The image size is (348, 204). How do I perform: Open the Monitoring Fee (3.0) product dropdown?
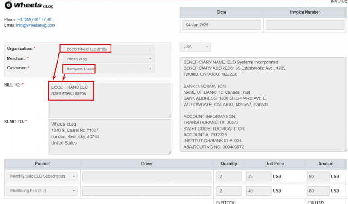[x=42, y=191]
